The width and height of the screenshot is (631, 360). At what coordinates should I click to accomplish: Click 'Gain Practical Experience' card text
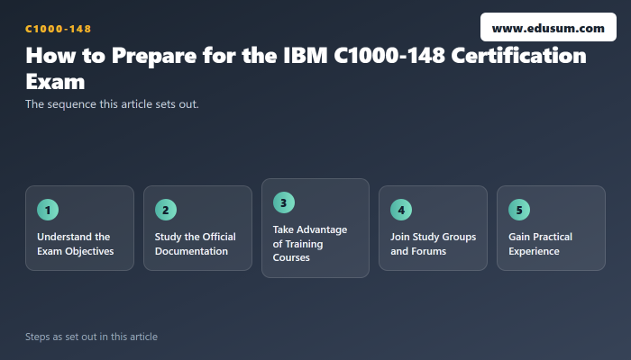[x=540, y=244]
